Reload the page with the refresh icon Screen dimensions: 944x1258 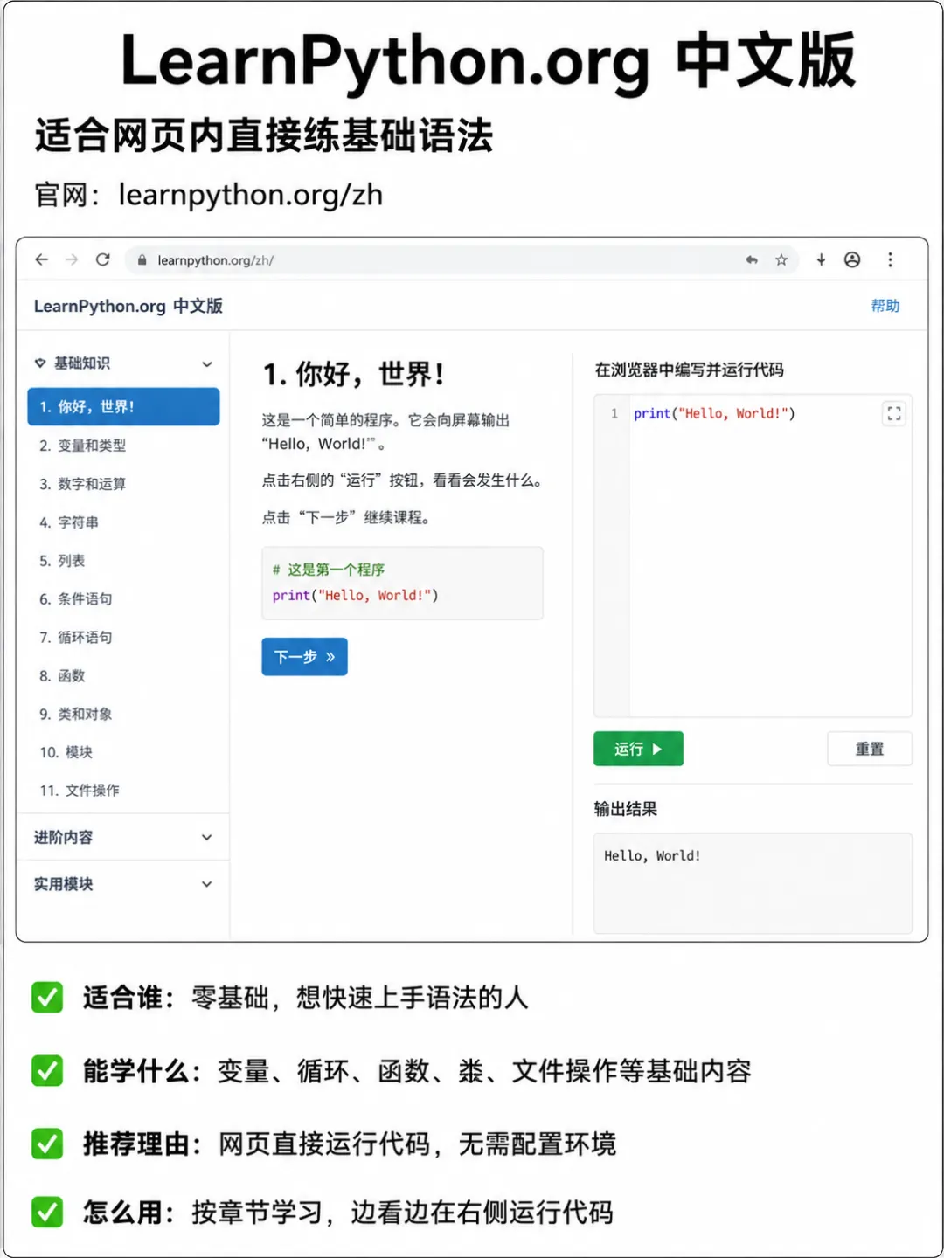click(103, 259)
